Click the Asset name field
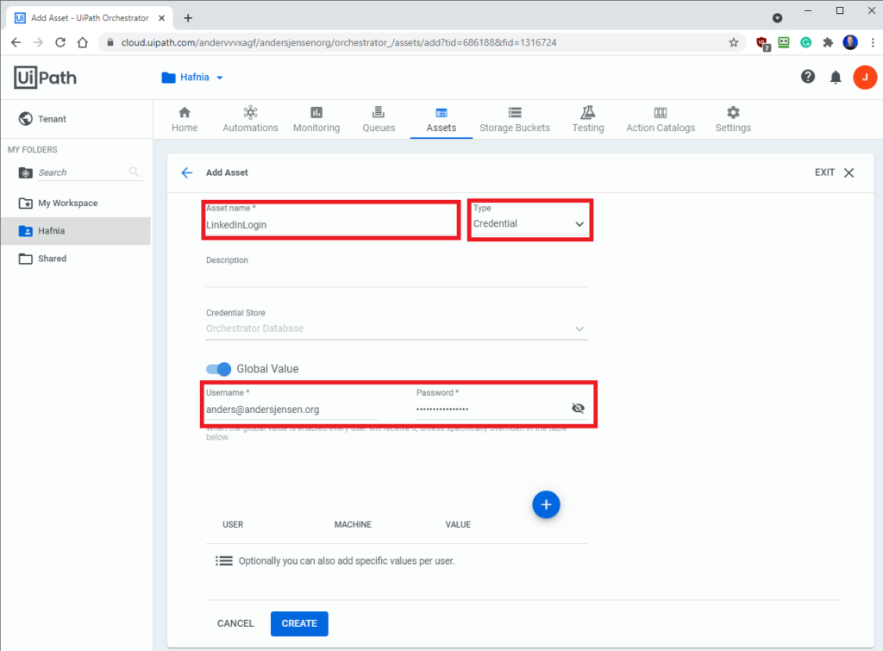This screenshot has height=651, width=883. pos(331,225)
